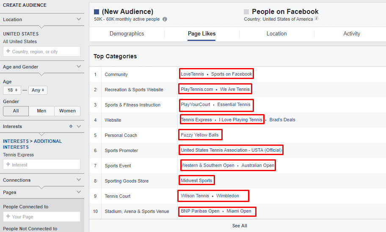Open the minimum age 18 dropdown
Screen dimensions: 386x232
coord(12,90)
